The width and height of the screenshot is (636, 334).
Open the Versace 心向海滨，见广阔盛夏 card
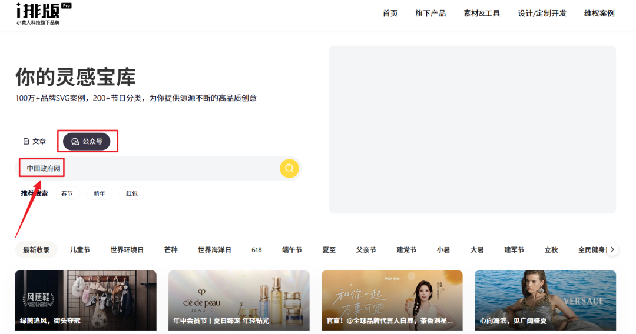[x=545, y=301]
